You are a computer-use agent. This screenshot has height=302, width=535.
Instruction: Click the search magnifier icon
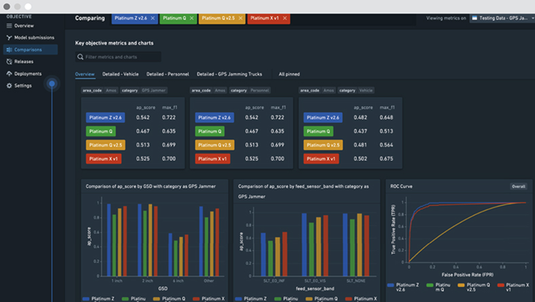click(80, 57)
